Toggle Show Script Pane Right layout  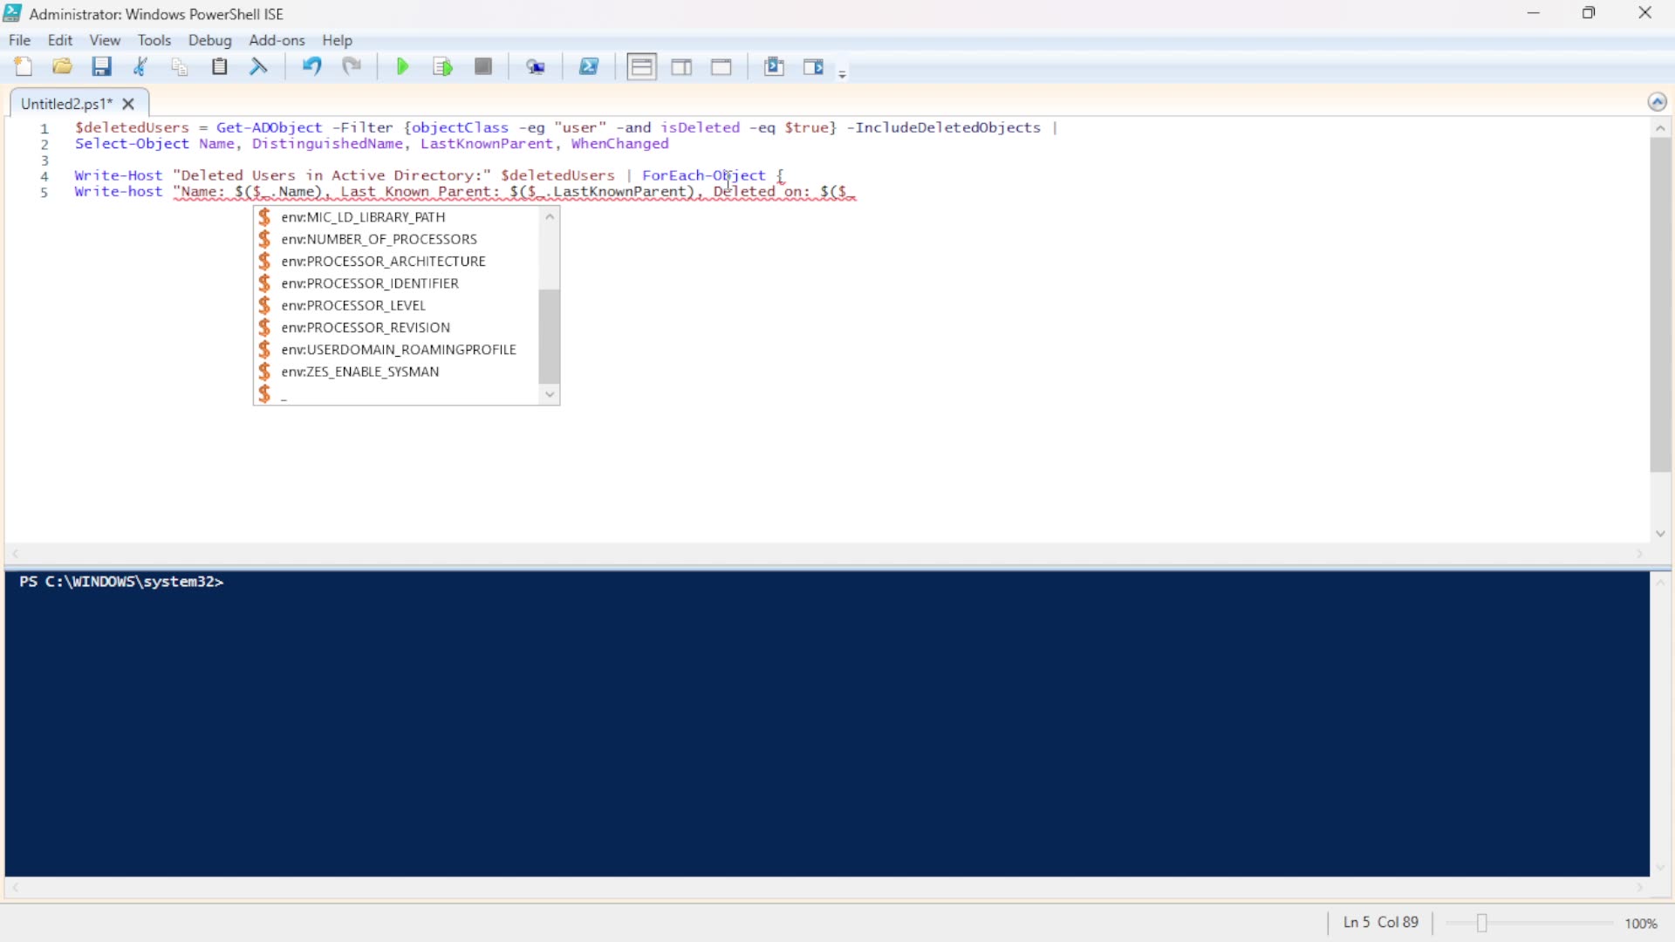click(681, 66)
